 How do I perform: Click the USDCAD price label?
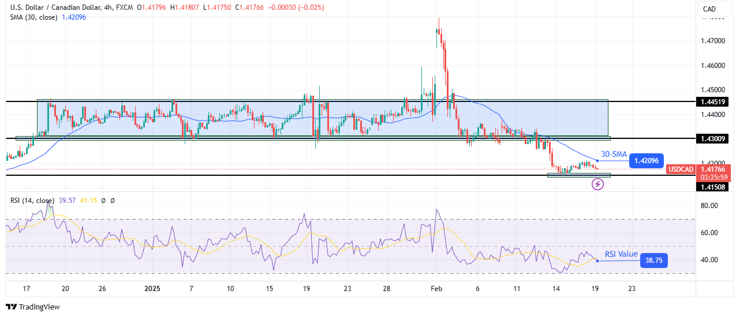[x=681, y=169]
